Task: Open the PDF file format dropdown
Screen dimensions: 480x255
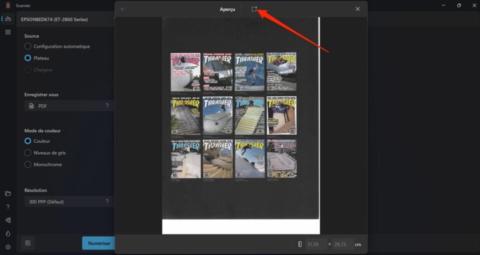Action: point(69,106)
